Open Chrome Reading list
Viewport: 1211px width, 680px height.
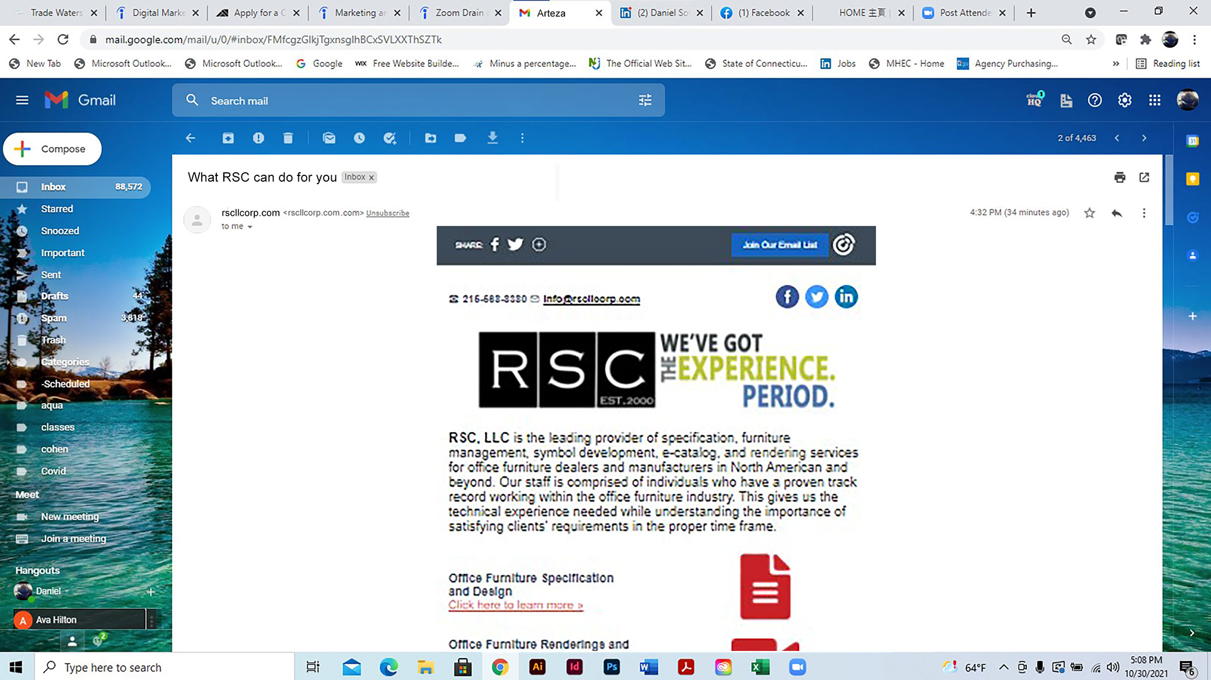1167,64
